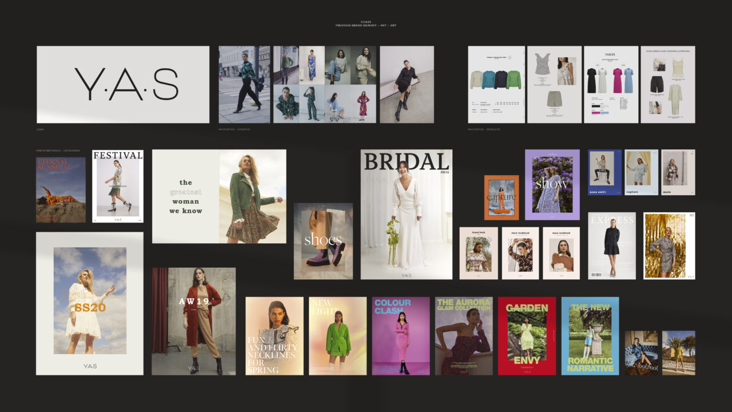Open the FESTIVAL catalogue cover
Image resolution: width=732 pixels, height=412 pixels.
click(118, 187)
